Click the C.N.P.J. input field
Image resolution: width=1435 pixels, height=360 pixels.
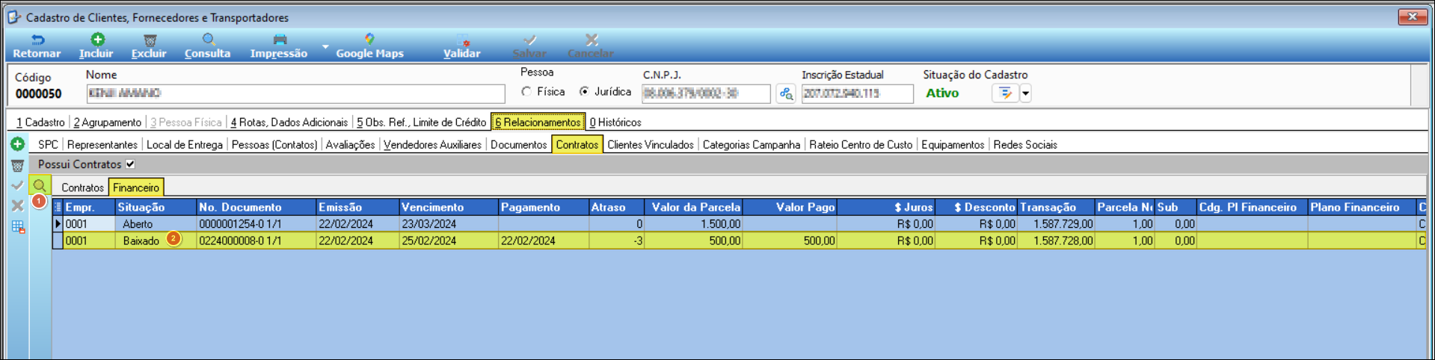(706, 93)
